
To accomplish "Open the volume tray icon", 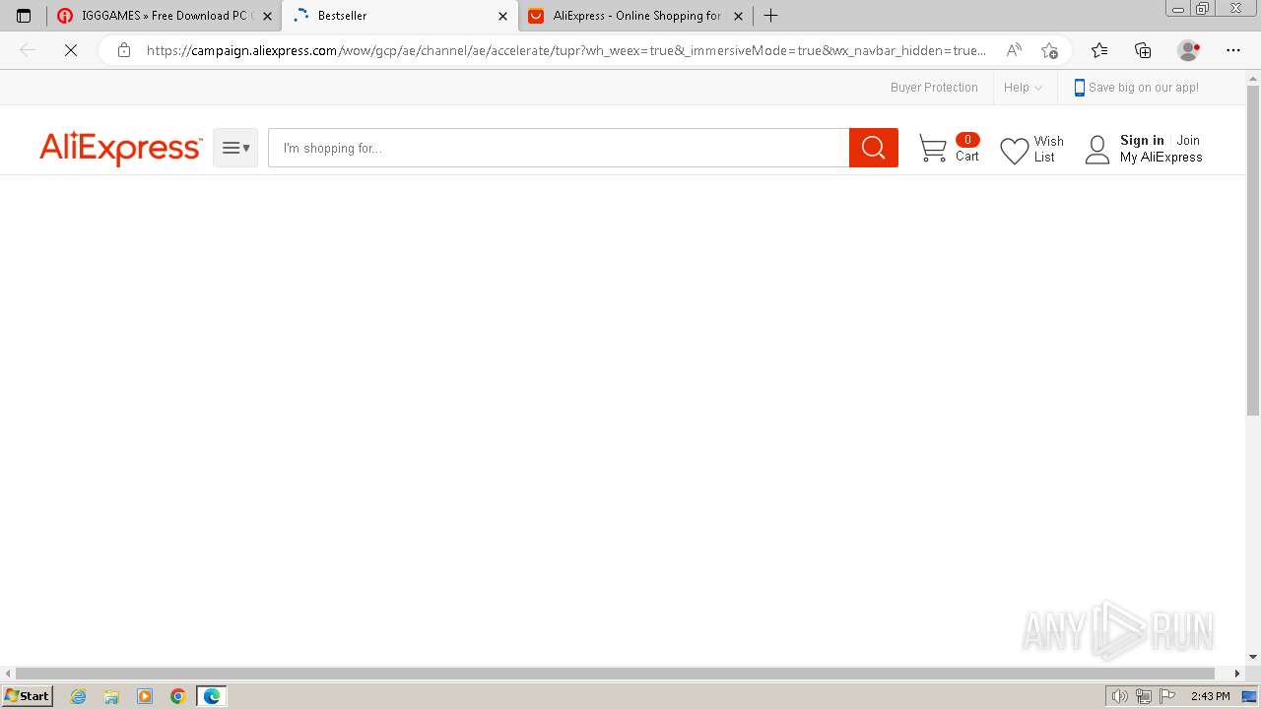I will (1119, 696).
